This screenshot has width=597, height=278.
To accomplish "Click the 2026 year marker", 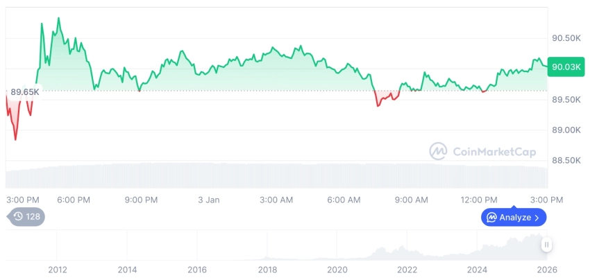I will 546,269.
